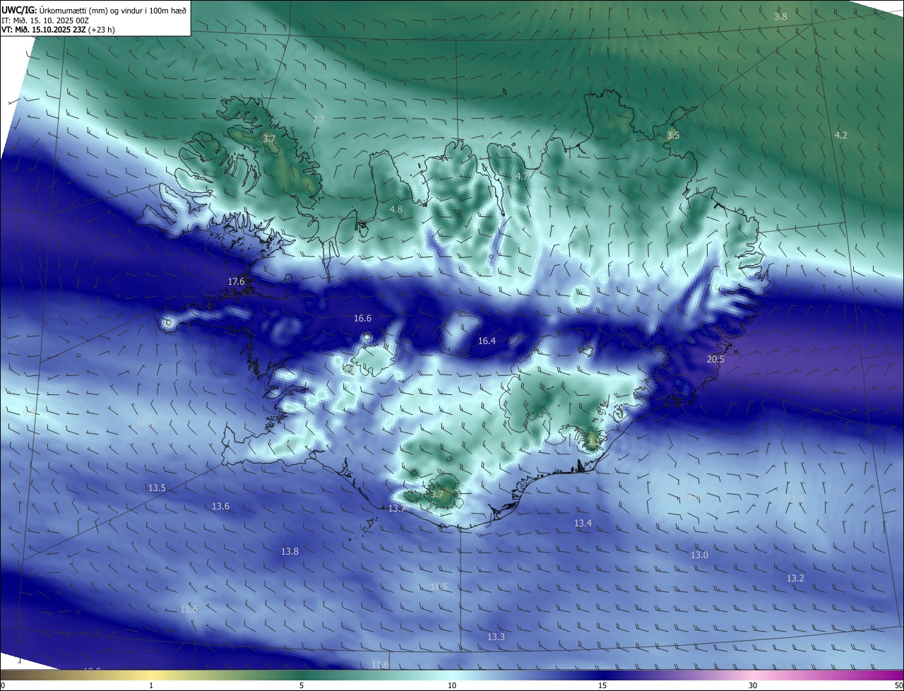Click the map title 'UWC/IG: Úrkomumætti (mm) og vindur'
Image resolution: width=904 pixels, height=691 pixels.
[x=94, y=10]
